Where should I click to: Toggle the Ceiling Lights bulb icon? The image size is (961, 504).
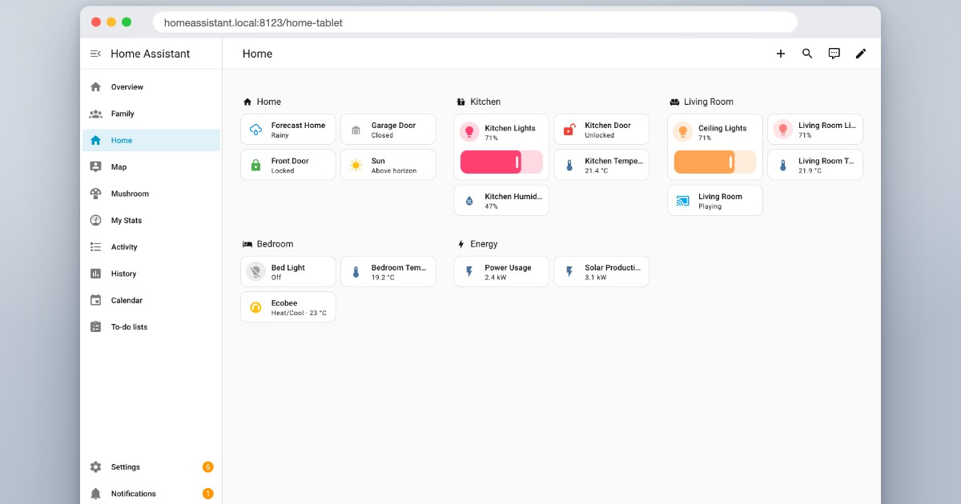(x=682, y=132)
